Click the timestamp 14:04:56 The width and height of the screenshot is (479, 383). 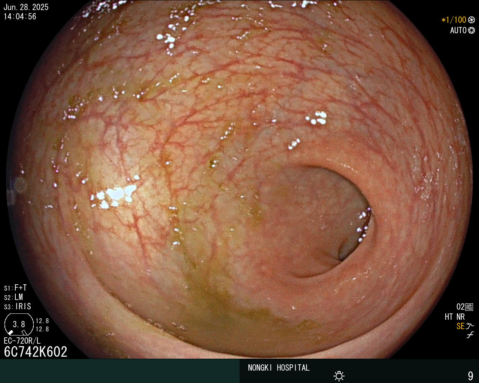pyautogui.click(x=20, y=16)
